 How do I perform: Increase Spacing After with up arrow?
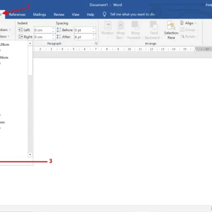click(x=94, y=35)
